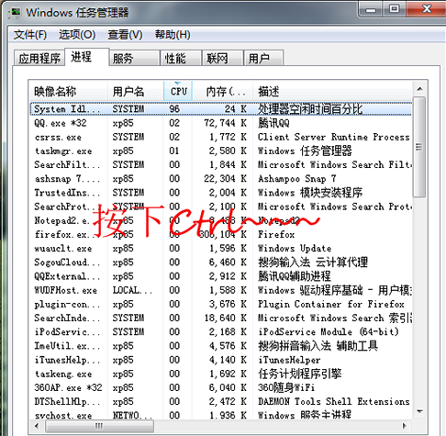Viewport: 446px width, 436px height.
Task: Click the 腾讯QQ description
Action: coord(273,123)
